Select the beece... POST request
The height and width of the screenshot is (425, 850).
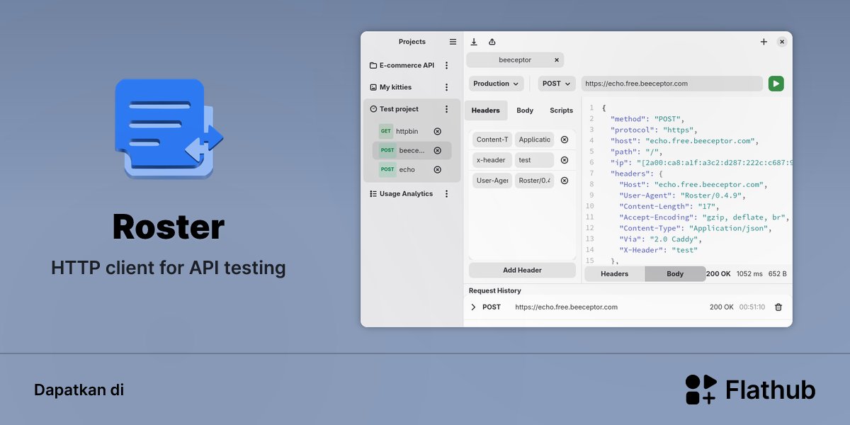pos(412,150)
